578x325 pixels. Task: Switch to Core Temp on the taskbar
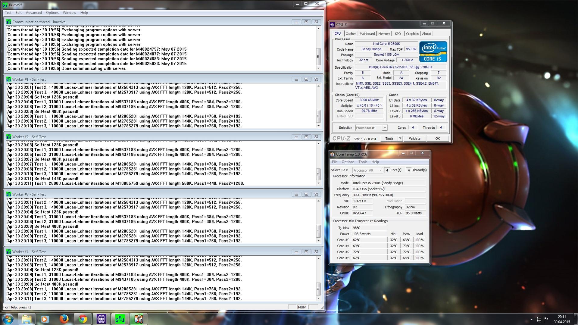[139, 319]
